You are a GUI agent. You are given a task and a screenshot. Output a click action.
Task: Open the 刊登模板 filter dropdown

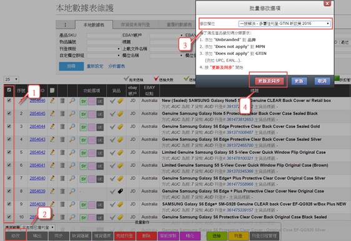click(104, 49)
